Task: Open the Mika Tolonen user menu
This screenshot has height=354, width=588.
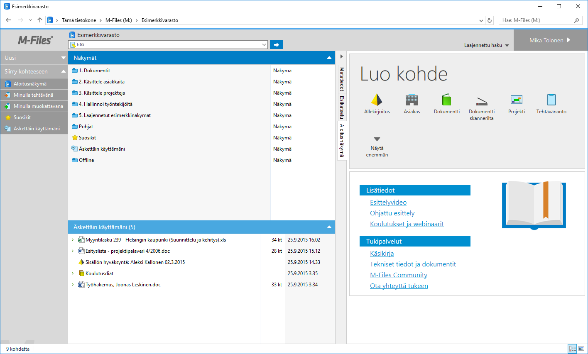Action: (x=550, y=40)
